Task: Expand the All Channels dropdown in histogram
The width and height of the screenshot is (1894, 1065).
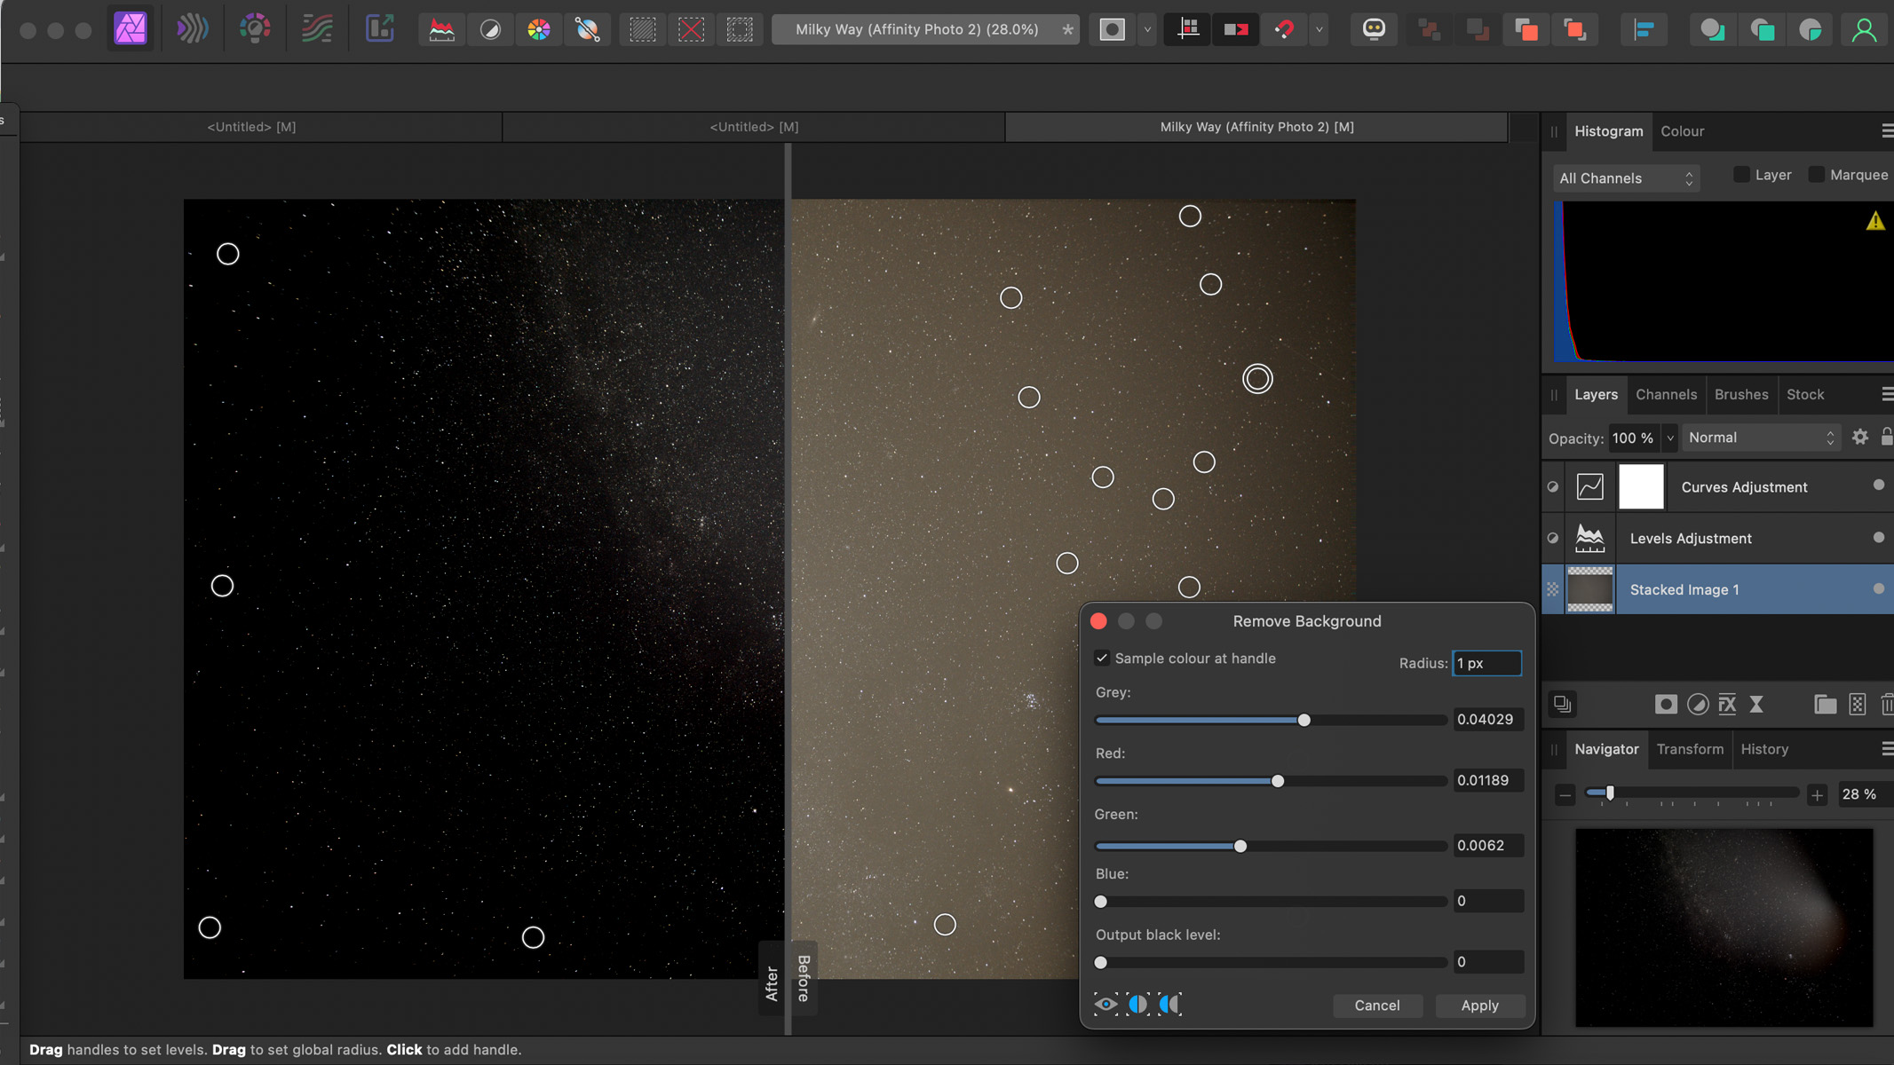Action: click(1626, 178)
